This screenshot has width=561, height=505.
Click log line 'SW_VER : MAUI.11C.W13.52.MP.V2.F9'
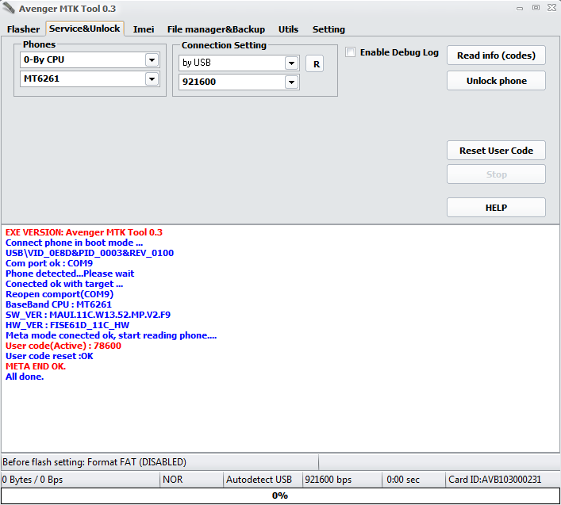coord(88,315)
